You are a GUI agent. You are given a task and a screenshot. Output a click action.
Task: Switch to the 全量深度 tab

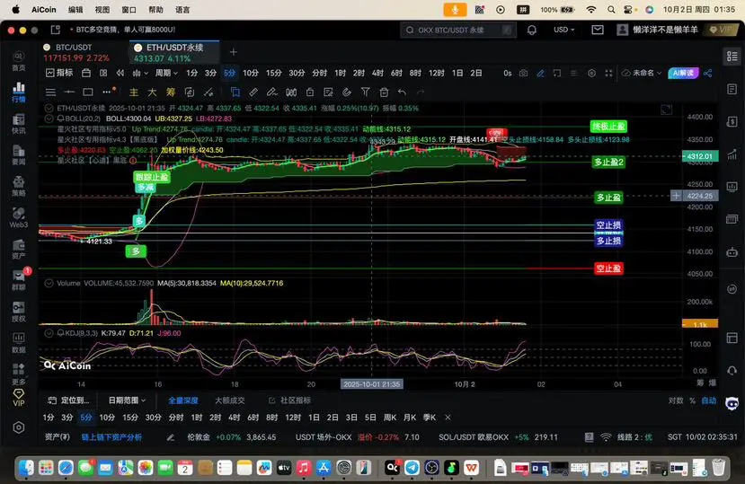point(183,400)
